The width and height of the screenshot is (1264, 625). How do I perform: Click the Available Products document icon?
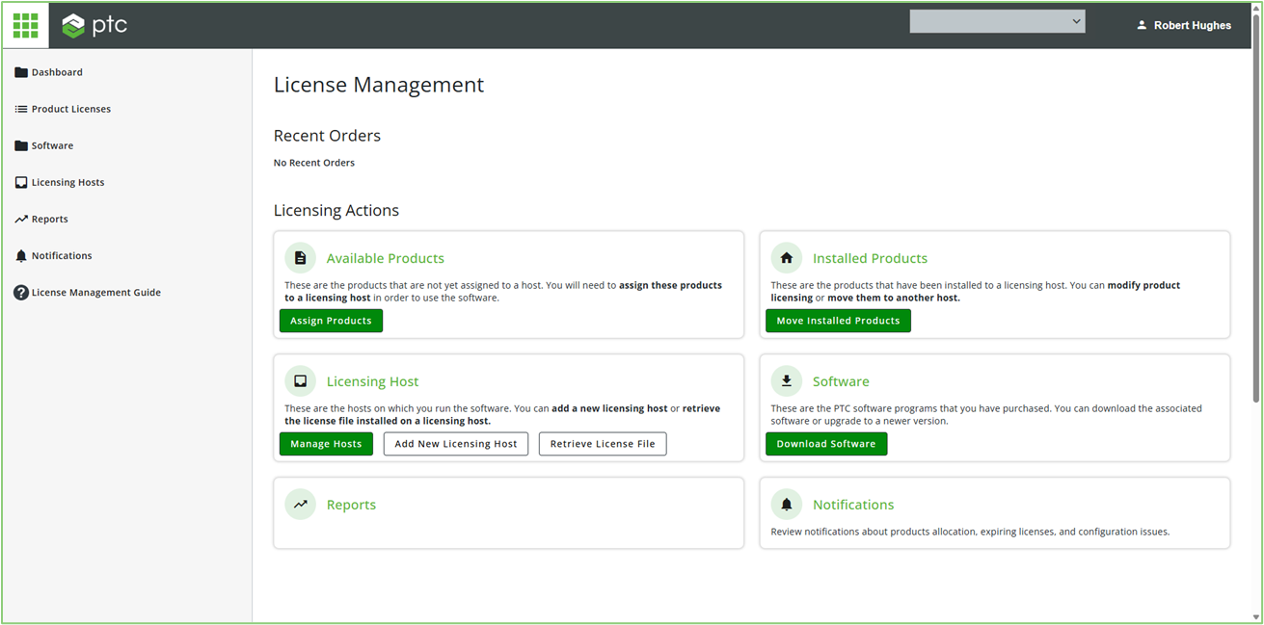point(300,258)
